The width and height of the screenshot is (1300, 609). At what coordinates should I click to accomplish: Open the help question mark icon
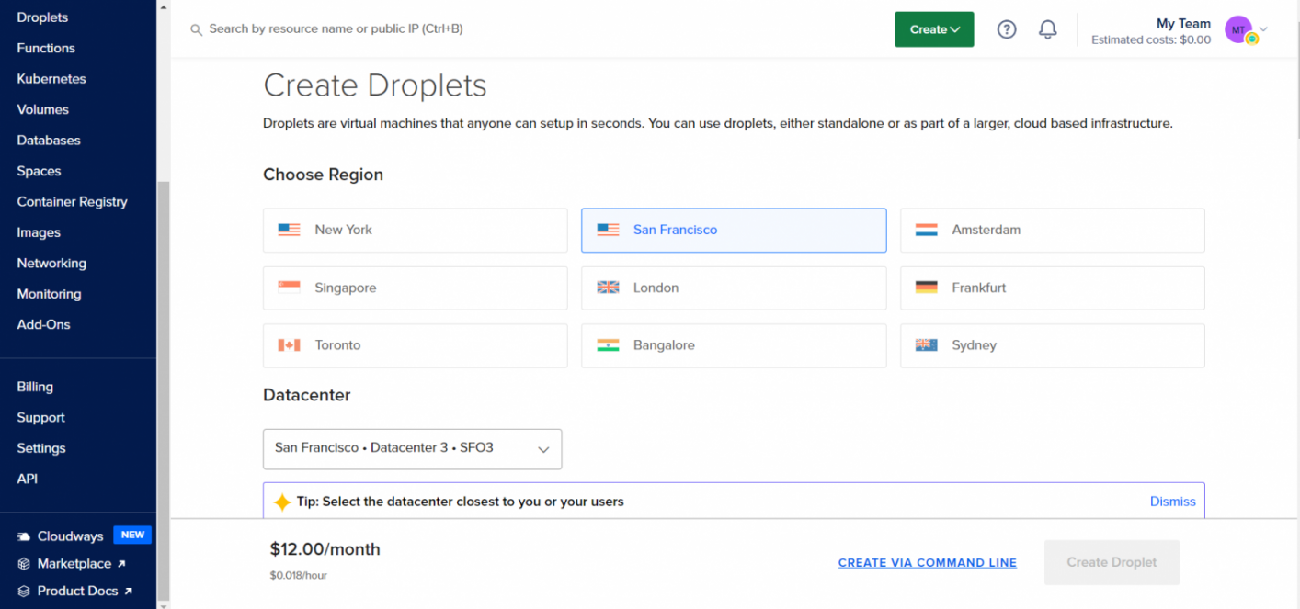(1007, 29)
